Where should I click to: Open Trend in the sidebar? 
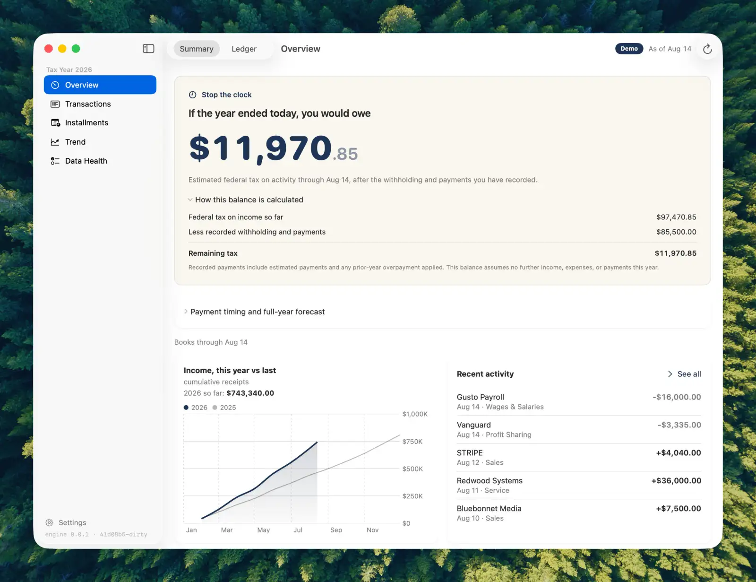coord(100,142)
